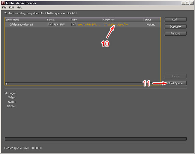Click the disabled Pause button
The height and width of the screenshot is (154, 195).
175,76
